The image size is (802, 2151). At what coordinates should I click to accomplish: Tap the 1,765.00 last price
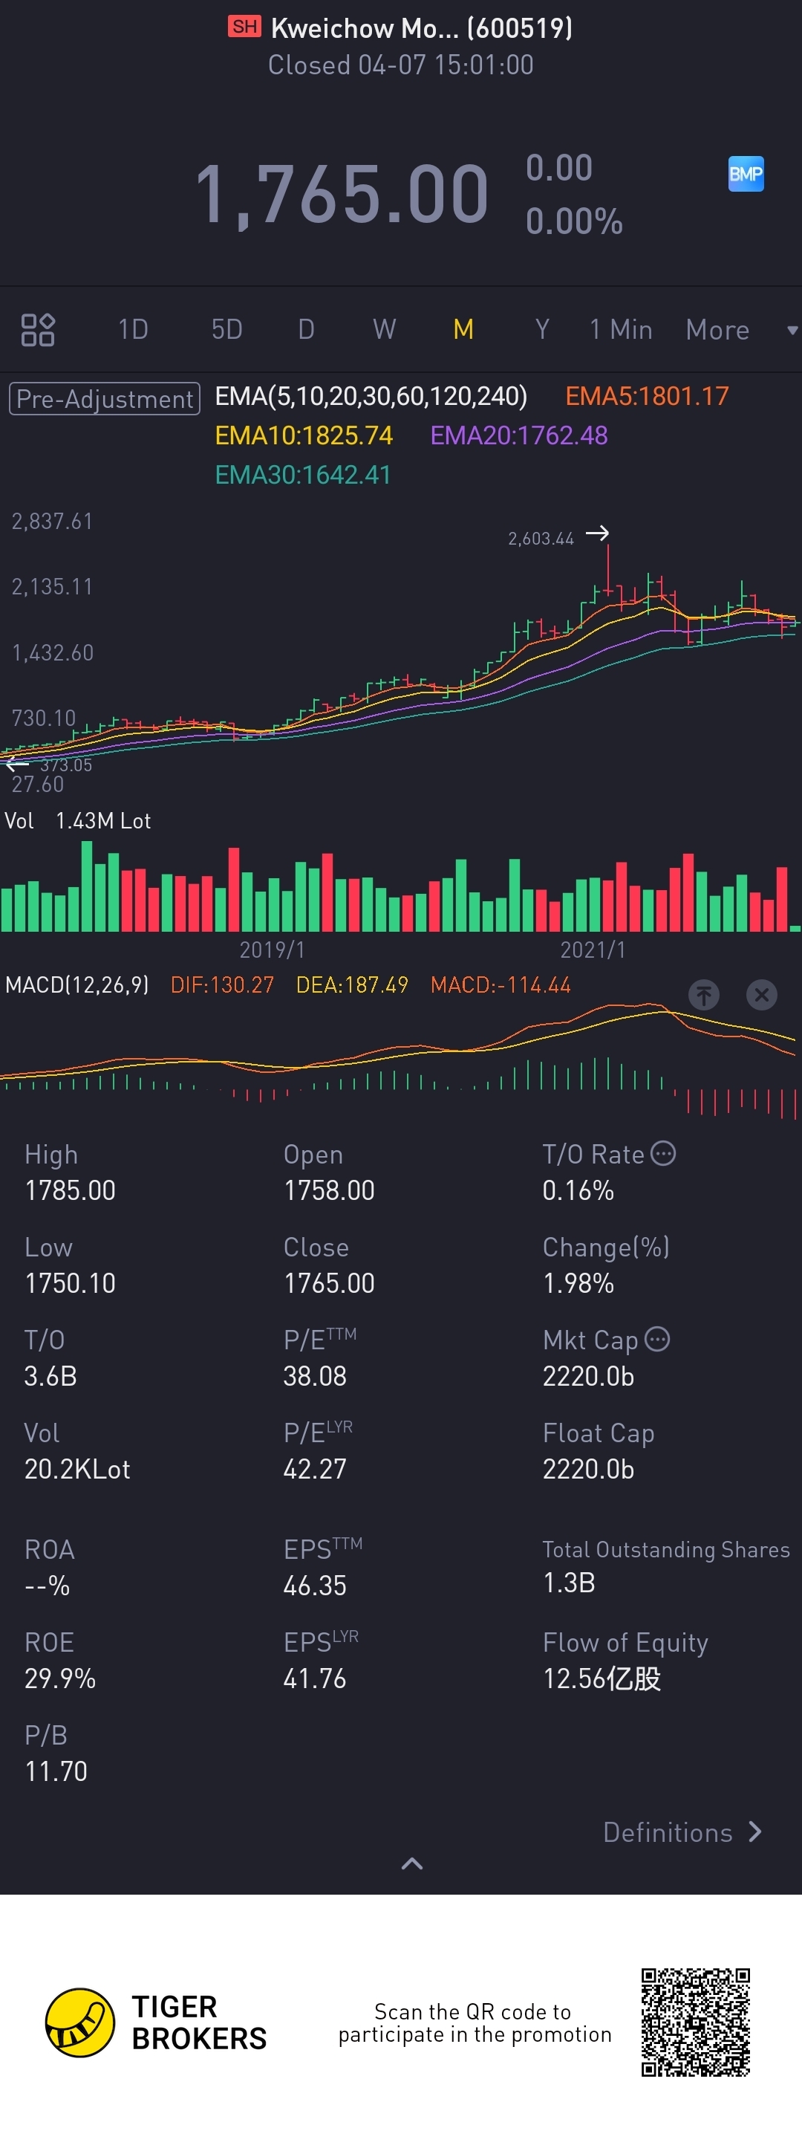pyautogui.click(x=342, y=194)
